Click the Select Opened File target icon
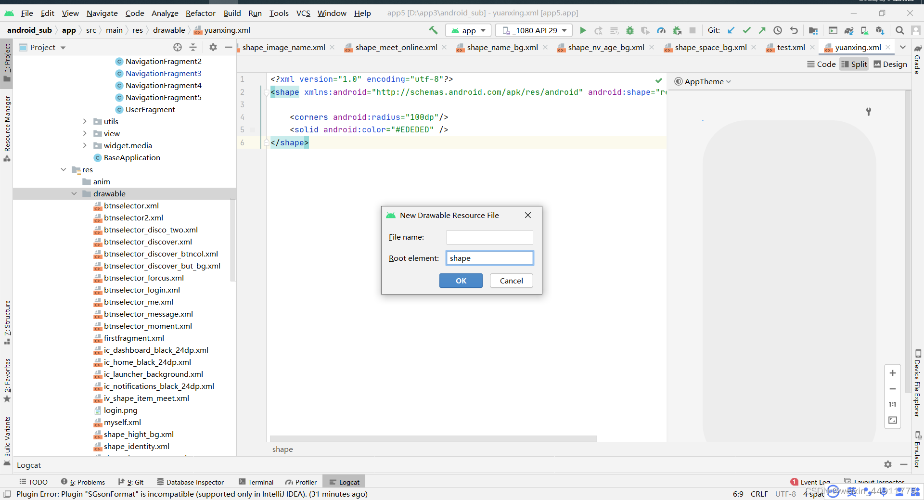 (178, 47)
